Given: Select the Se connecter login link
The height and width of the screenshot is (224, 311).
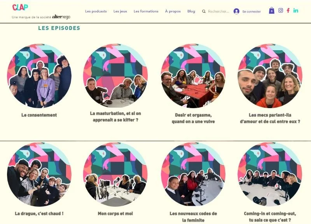Looking at the screenshot, I should click(252, 12).
